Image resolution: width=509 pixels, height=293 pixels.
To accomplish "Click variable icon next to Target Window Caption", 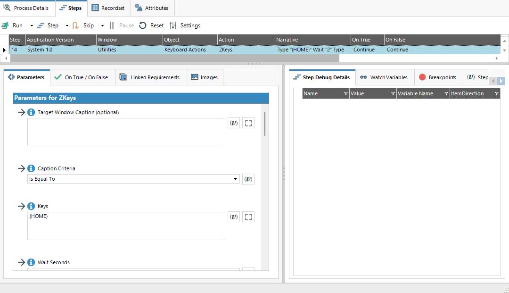I will point(233,123).
